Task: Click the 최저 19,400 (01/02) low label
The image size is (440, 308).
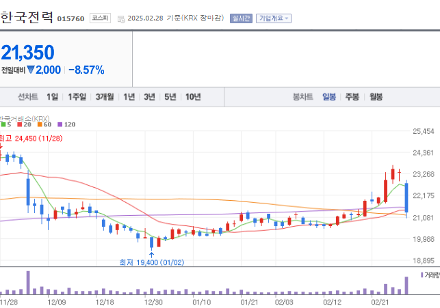Action: point(152,262)
